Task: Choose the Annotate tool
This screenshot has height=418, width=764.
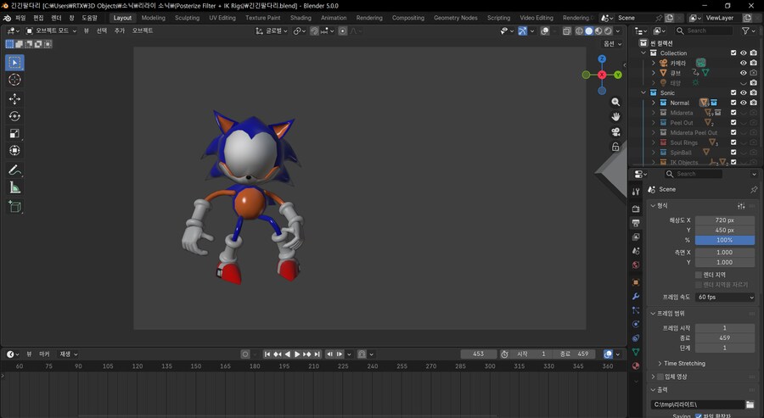Action: point(14,170)
